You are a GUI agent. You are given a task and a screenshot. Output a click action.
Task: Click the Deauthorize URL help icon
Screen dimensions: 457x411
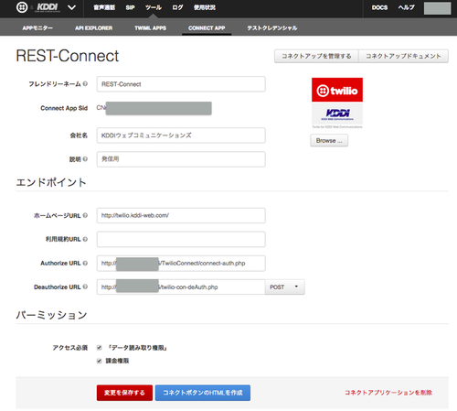tap(85, 287)
